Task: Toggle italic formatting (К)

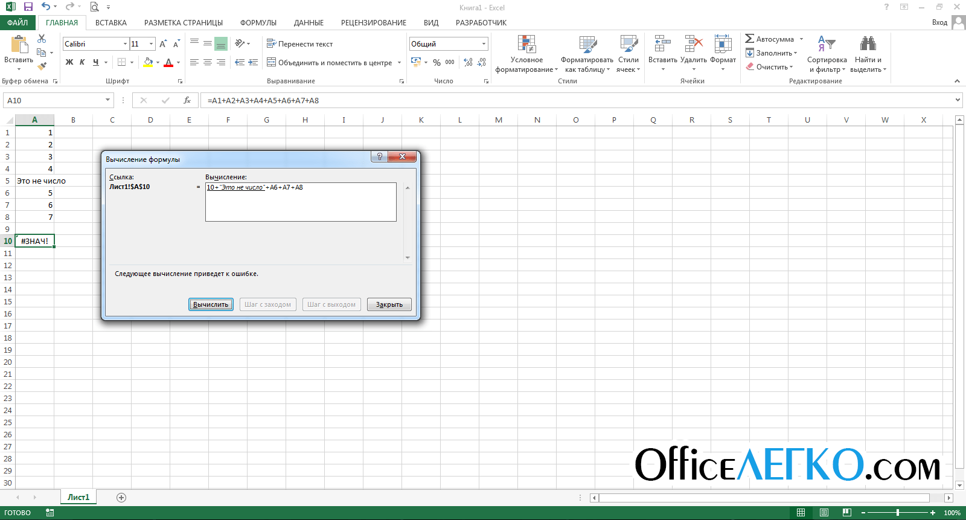Action: coord(82,62)
